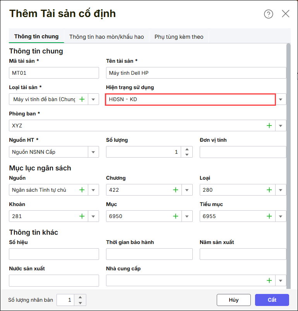This screenshot has height=311, width=298.
Task: Click plus icon in Tiểu mục field
Action: pyautogui.click(x=269, y=216)
